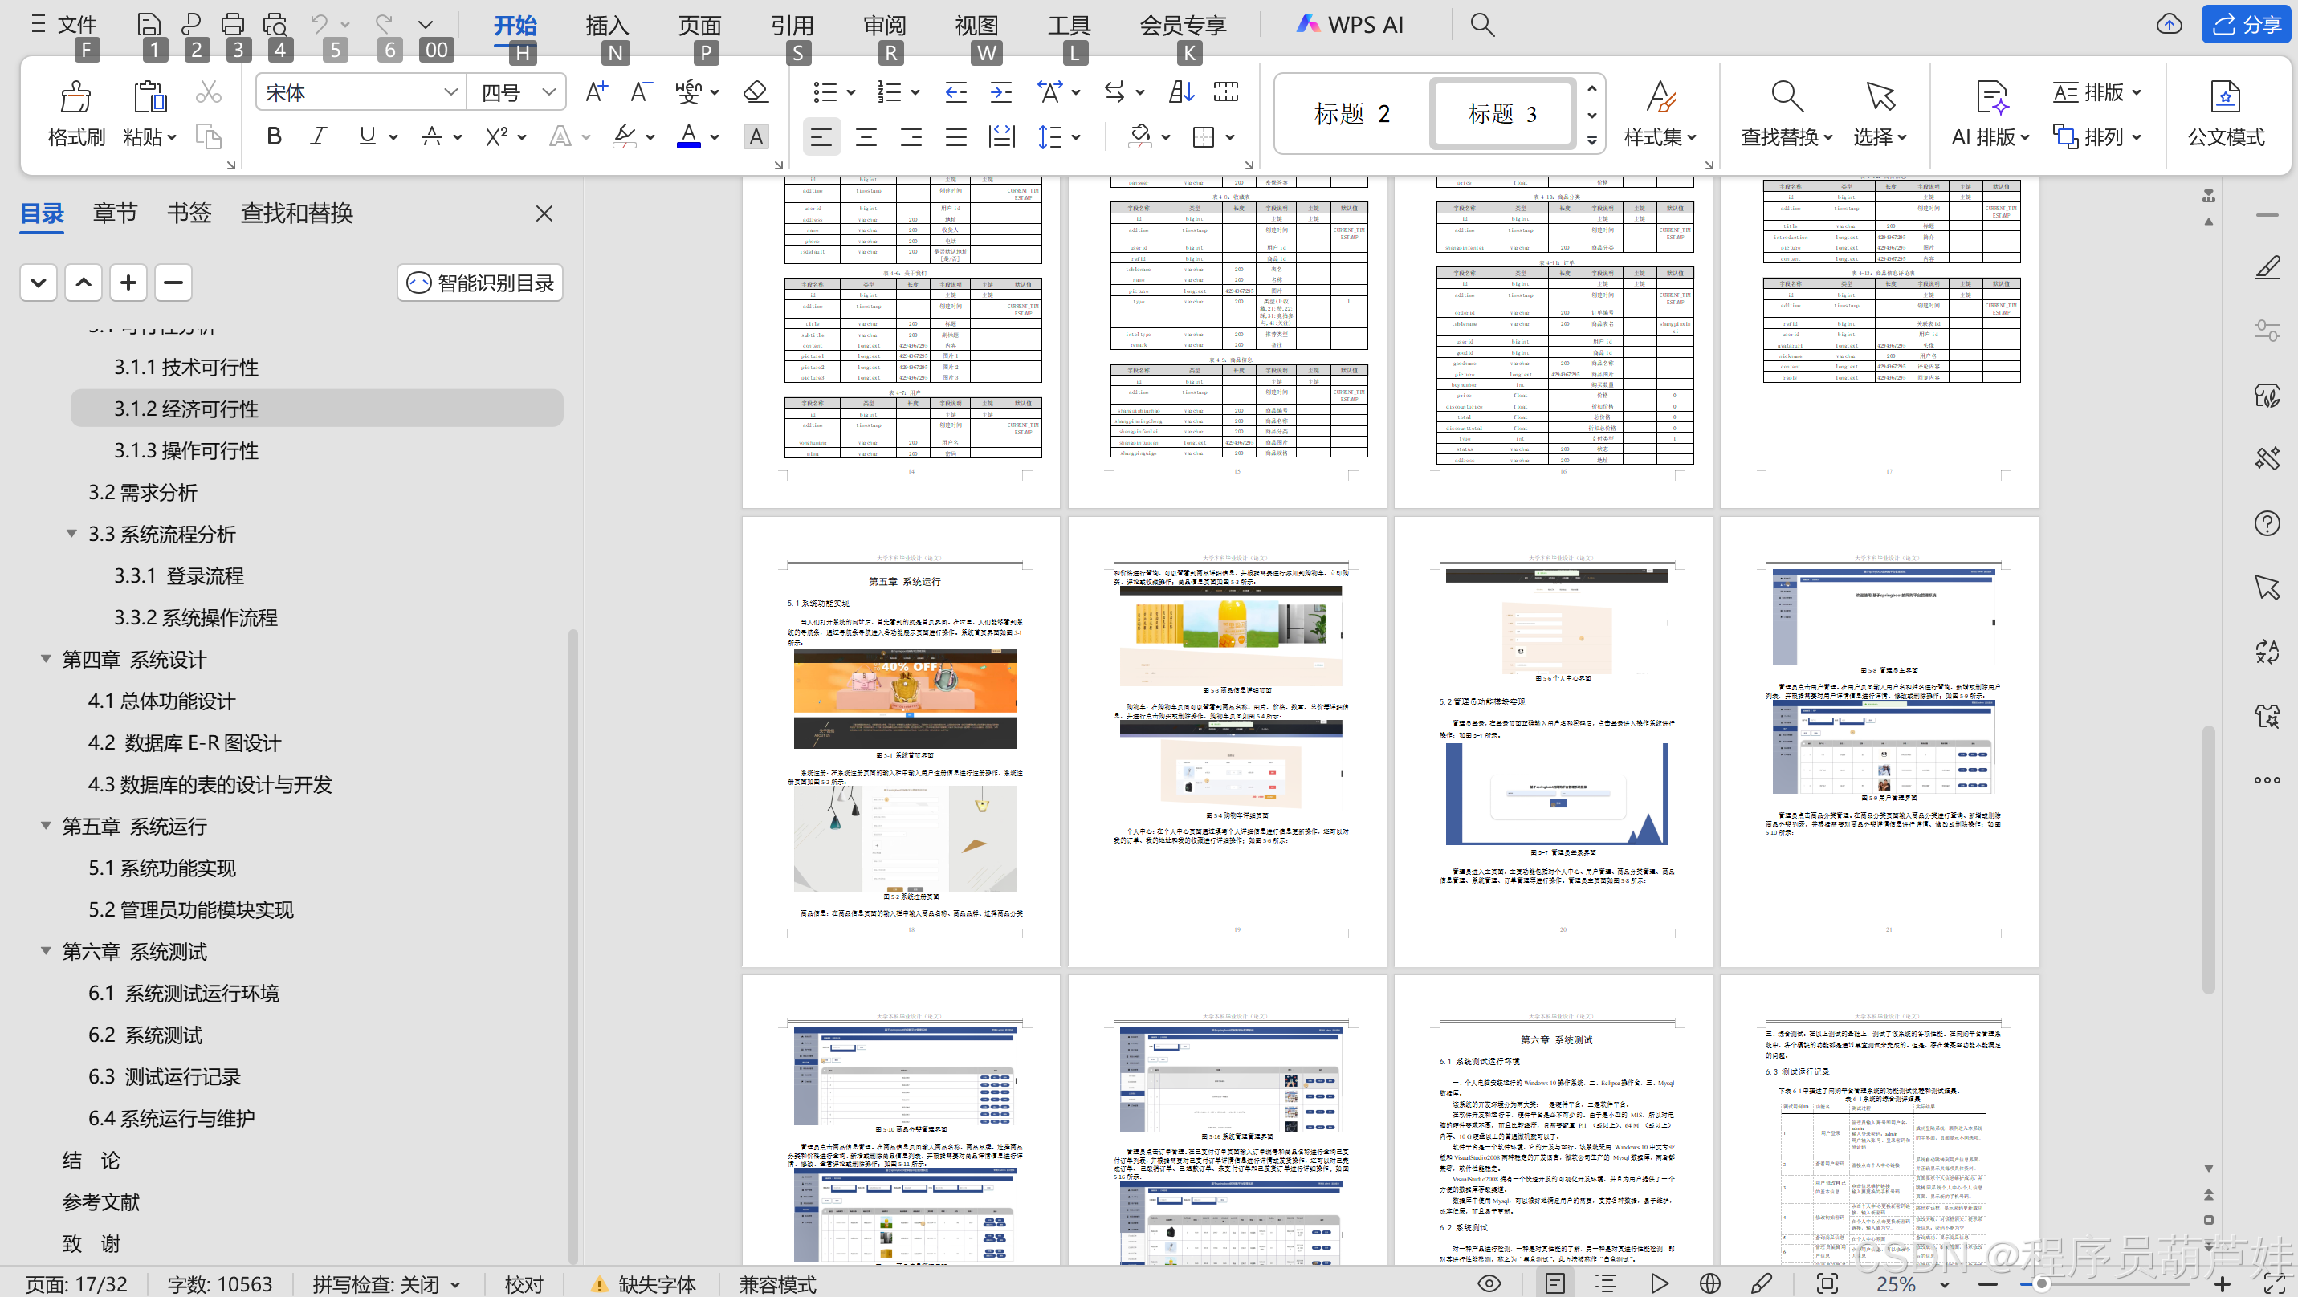Viewport: 2298px width, 1297px height.
Task: Click the eraser clear formatting icon
Action: (x=755, y=91)
